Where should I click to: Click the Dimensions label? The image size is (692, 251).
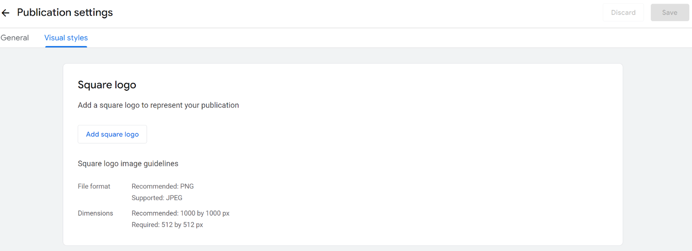pos(95,213)
